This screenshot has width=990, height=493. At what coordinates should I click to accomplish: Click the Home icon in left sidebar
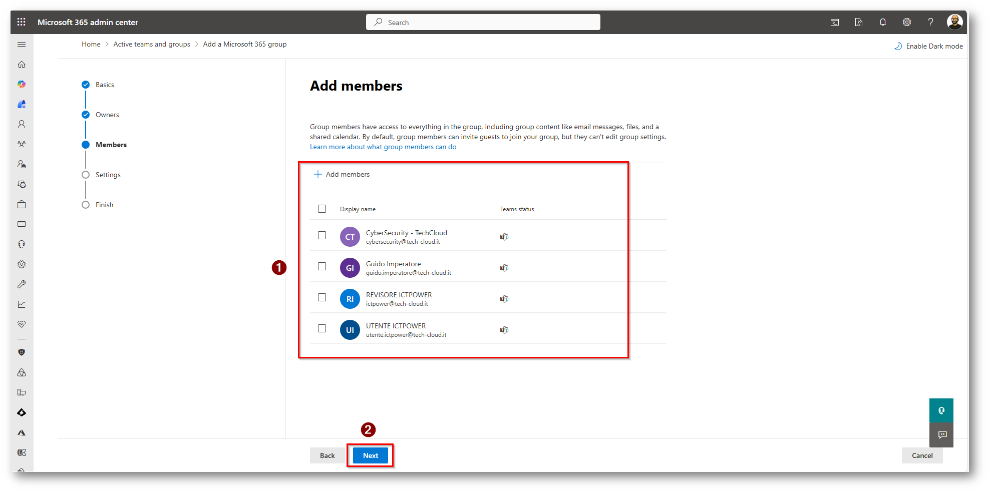[22, 65]
